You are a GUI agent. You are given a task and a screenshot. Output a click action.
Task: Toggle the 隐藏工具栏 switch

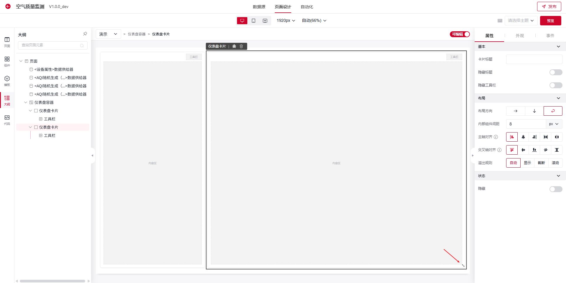click(555, 85)
